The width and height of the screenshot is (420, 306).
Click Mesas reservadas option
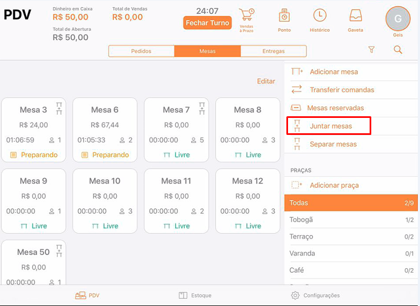click(335, 108)
